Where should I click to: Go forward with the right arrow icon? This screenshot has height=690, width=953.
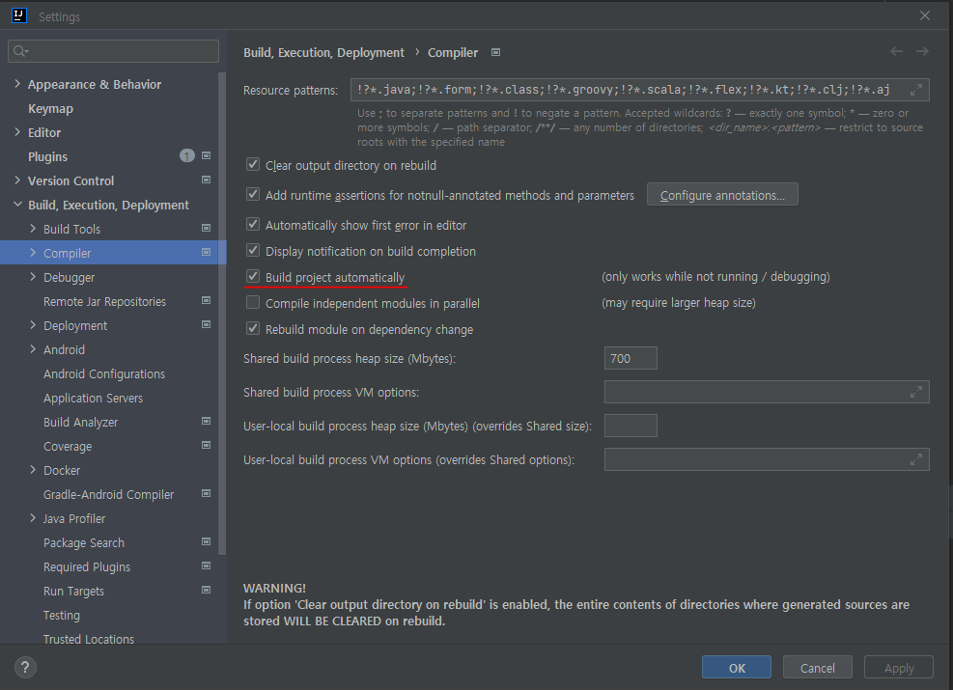[922, 51]
